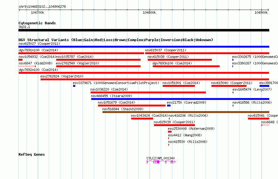This screenshot has width=278, height=179.
Task: Click the esv1645474 (Levy2007) label
Action: click(252, 89)
